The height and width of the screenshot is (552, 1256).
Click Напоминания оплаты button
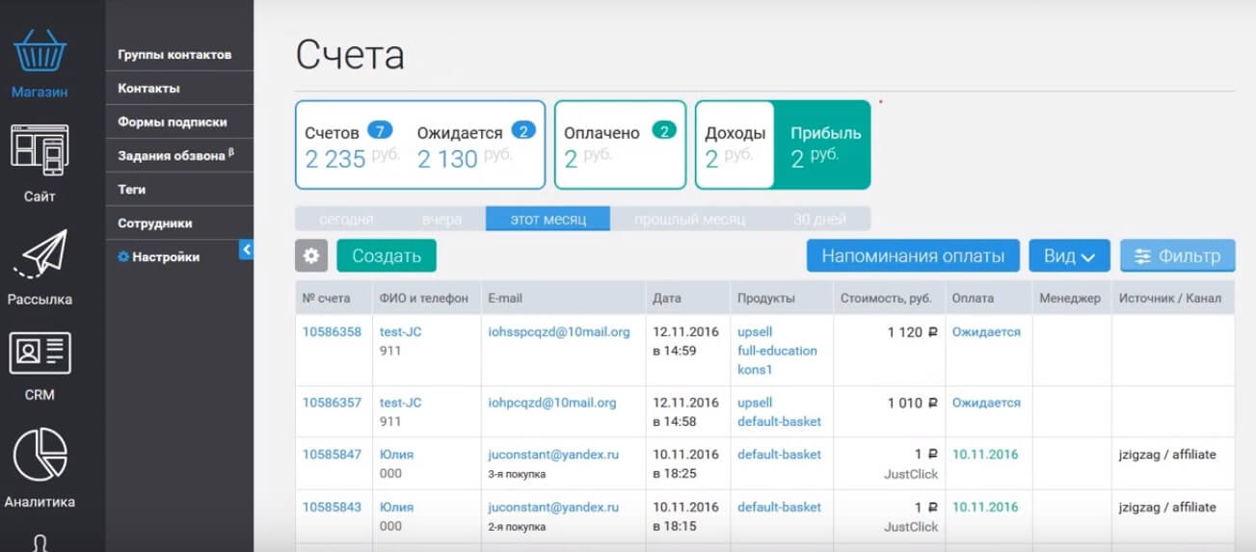pyautogui.click(x=913, y=255)
